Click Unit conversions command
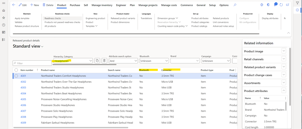The image size is (302, 129). tap(221, 22)
